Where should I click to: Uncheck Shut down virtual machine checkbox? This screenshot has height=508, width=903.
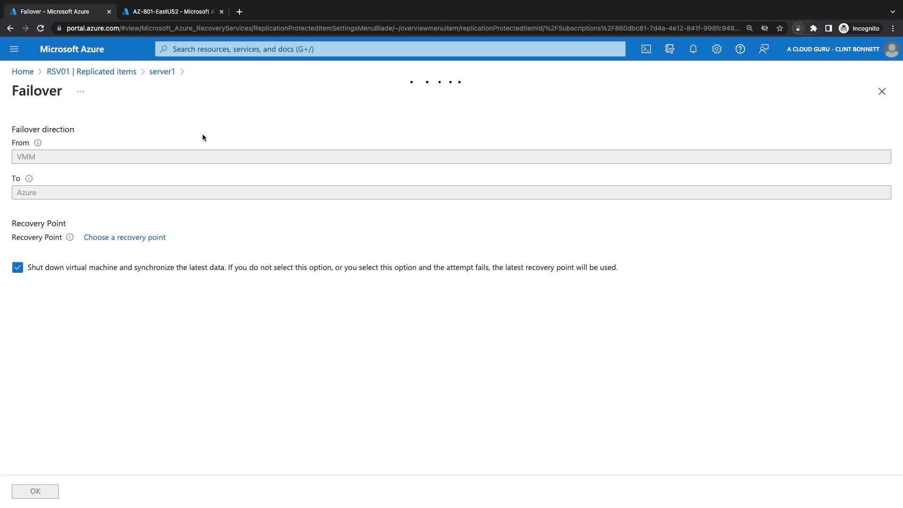pyautogui.click(x=17, y=267)
